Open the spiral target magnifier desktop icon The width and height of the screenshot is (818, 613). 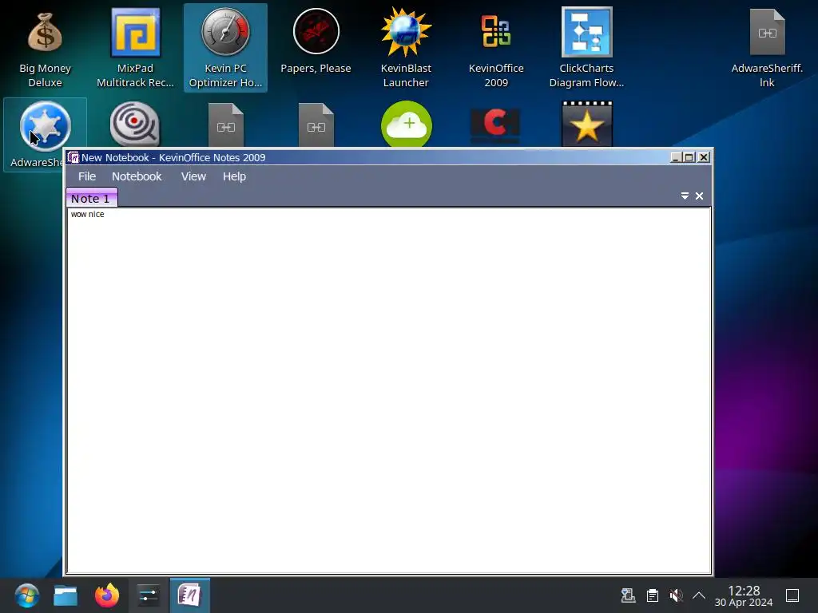(x=135, y=124)
